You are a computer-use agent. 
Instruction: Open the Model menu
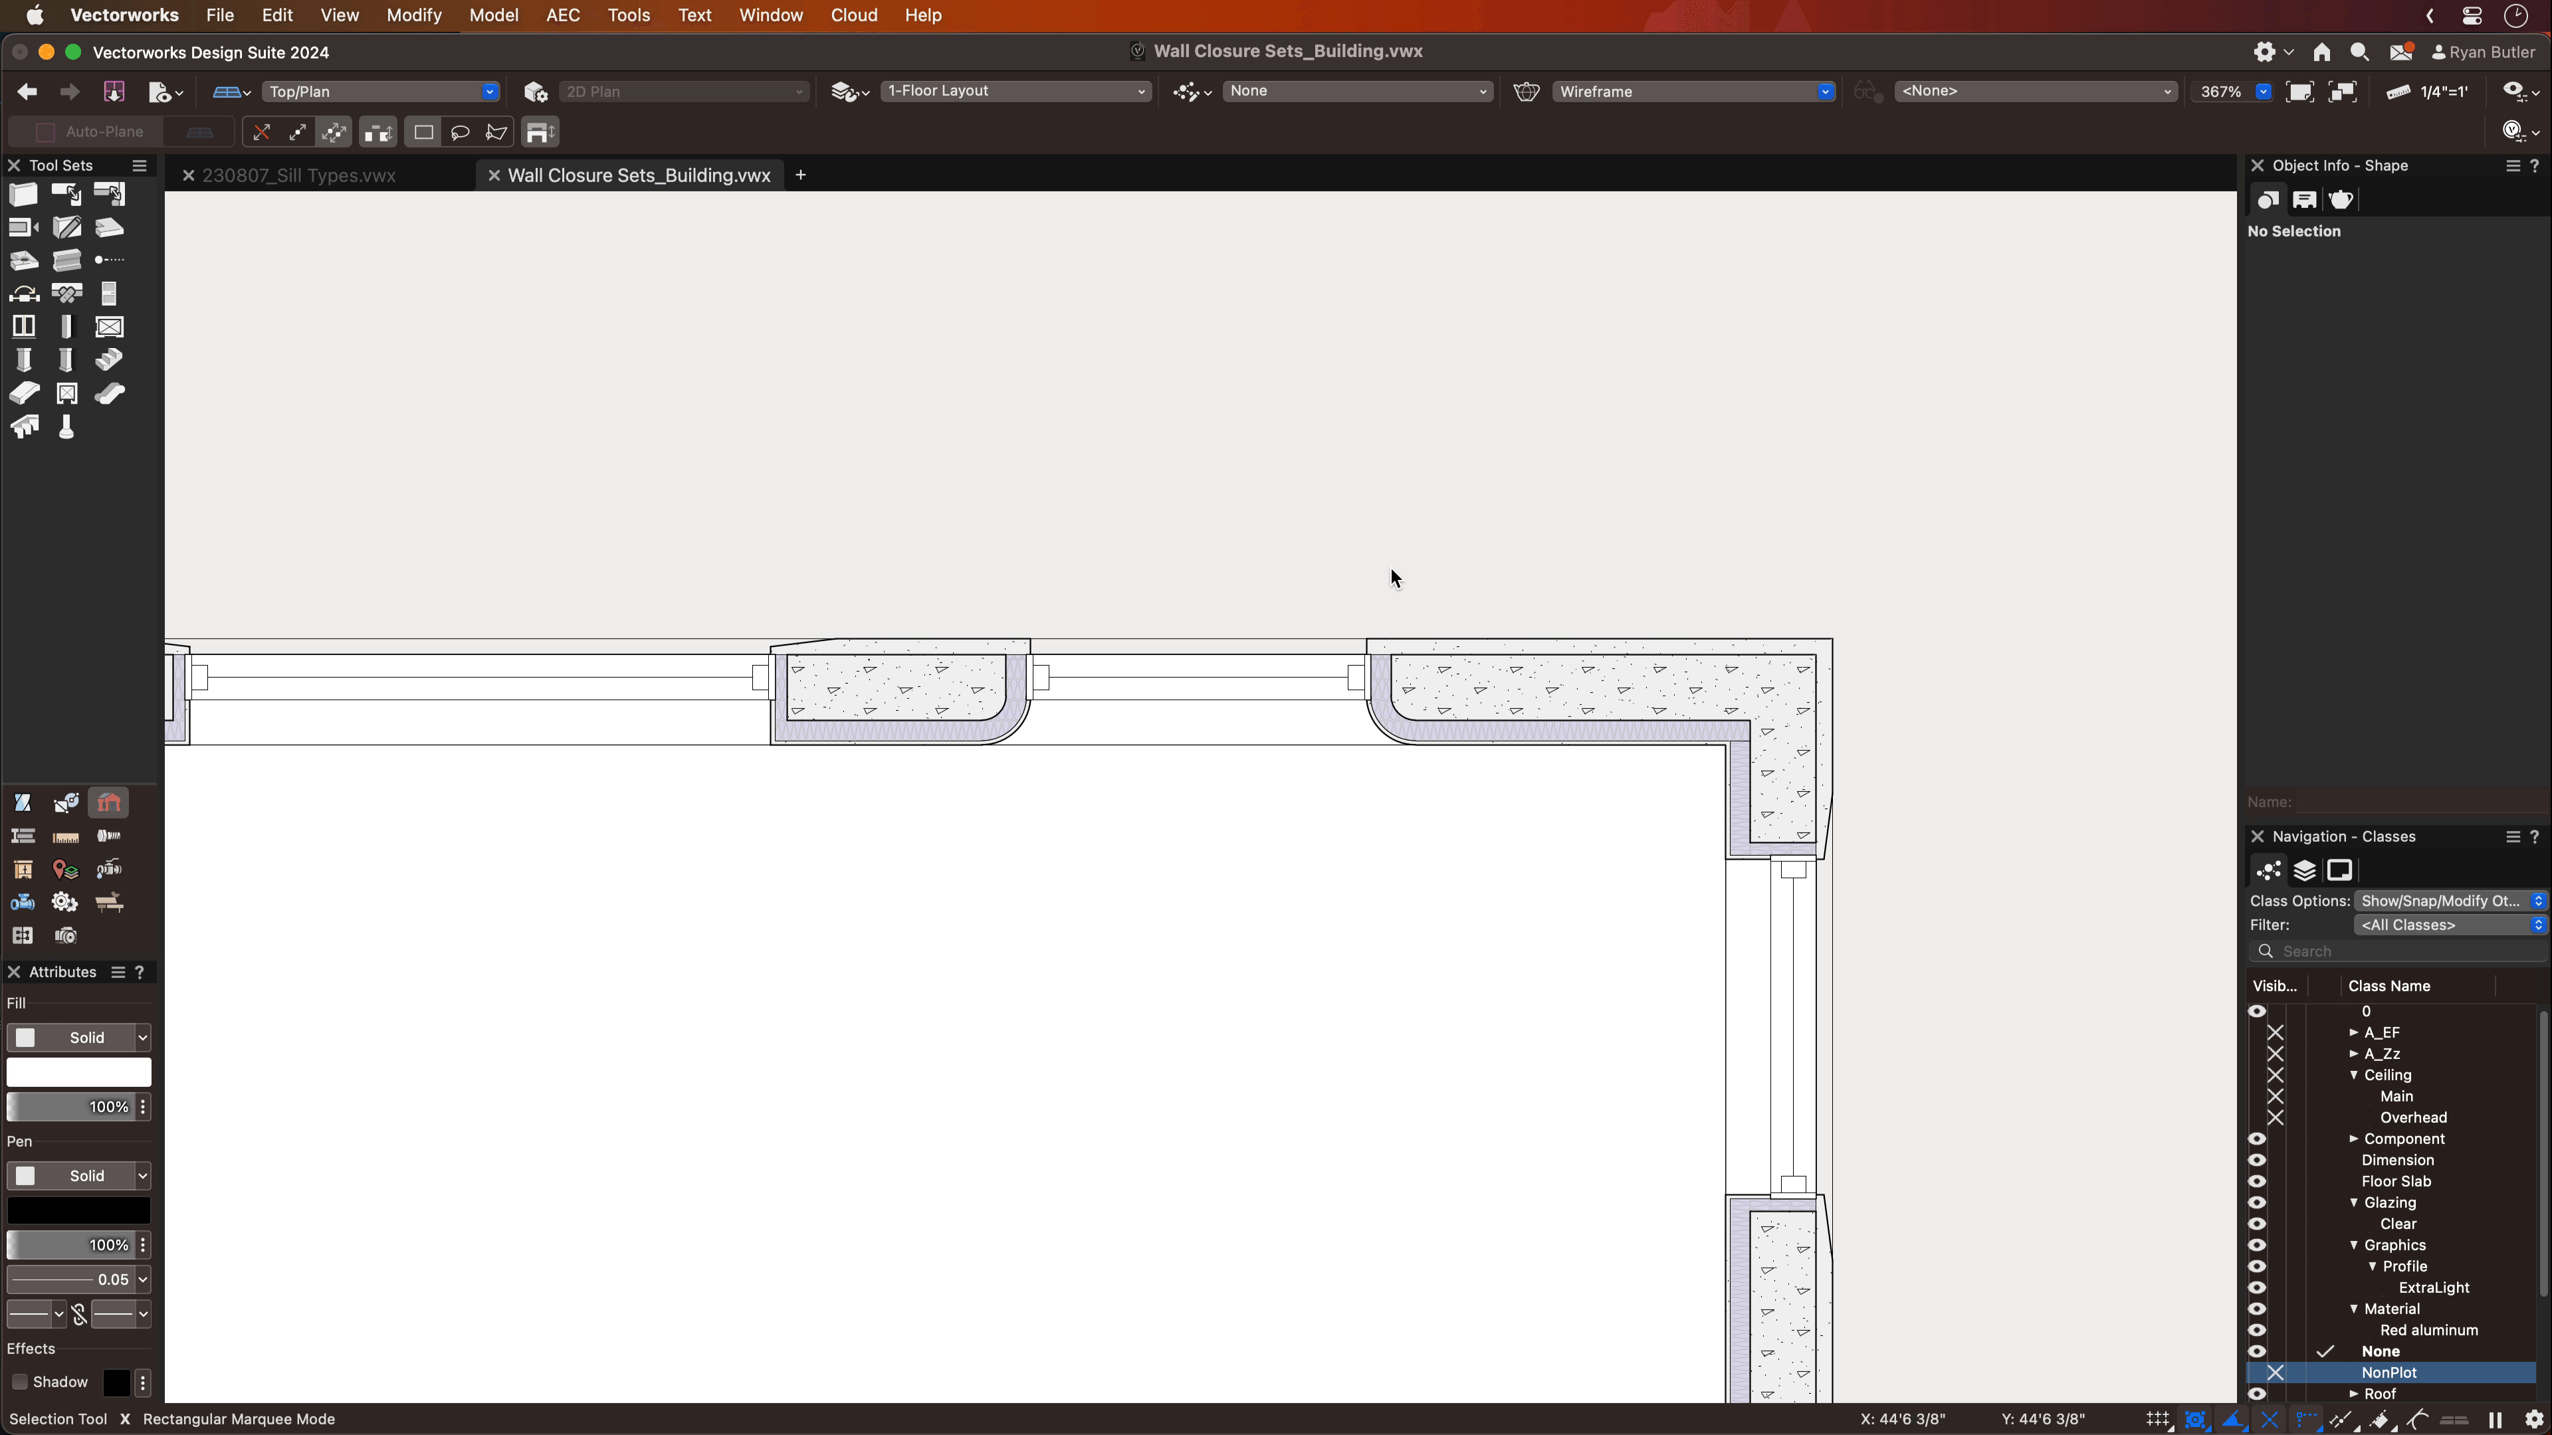tap(493, 15)
